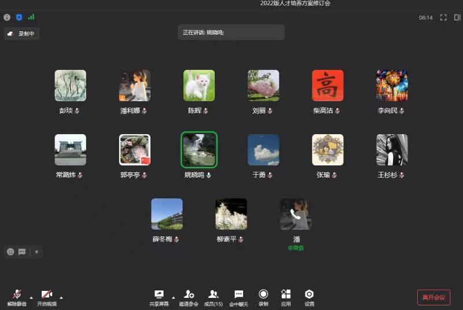
Task: Expand audio options arrow beside 解除静音
Action: pos(31,298)
